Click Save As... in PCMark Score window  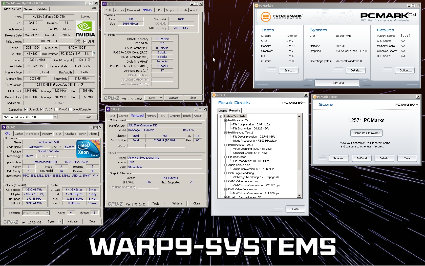(x=339, y=158)
